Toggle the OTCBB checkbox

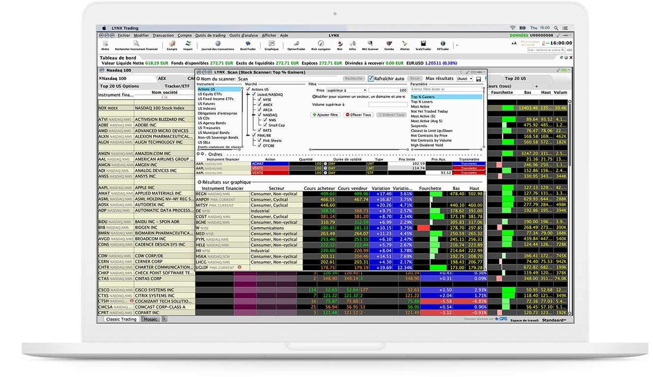(259, 145)
